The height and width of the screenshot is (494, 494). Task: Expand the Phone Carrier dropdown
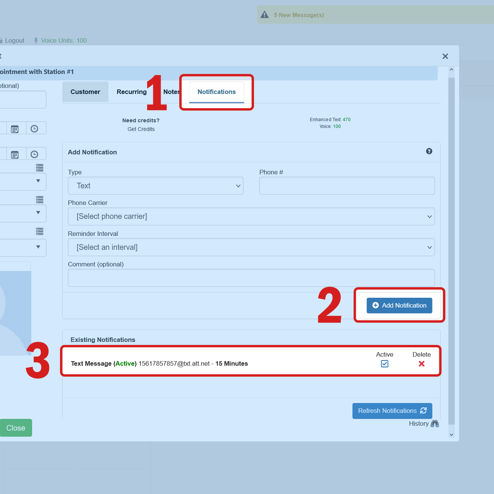point(251,217)
